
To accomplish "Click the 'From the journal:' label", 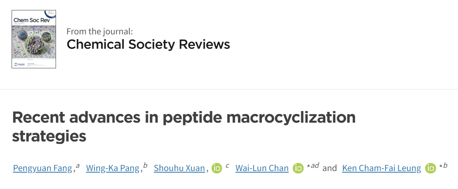I will (x=100, y=31).
